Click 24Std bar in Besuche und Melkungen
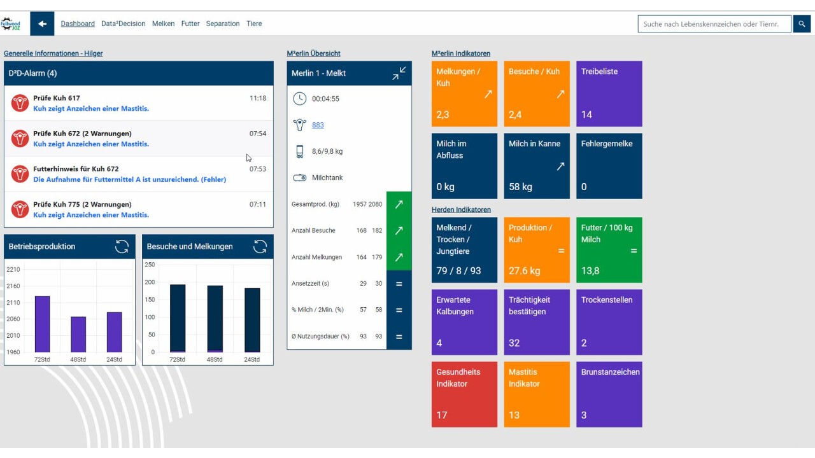The height and width of the screenshot is (458, 815). point(252,320)
